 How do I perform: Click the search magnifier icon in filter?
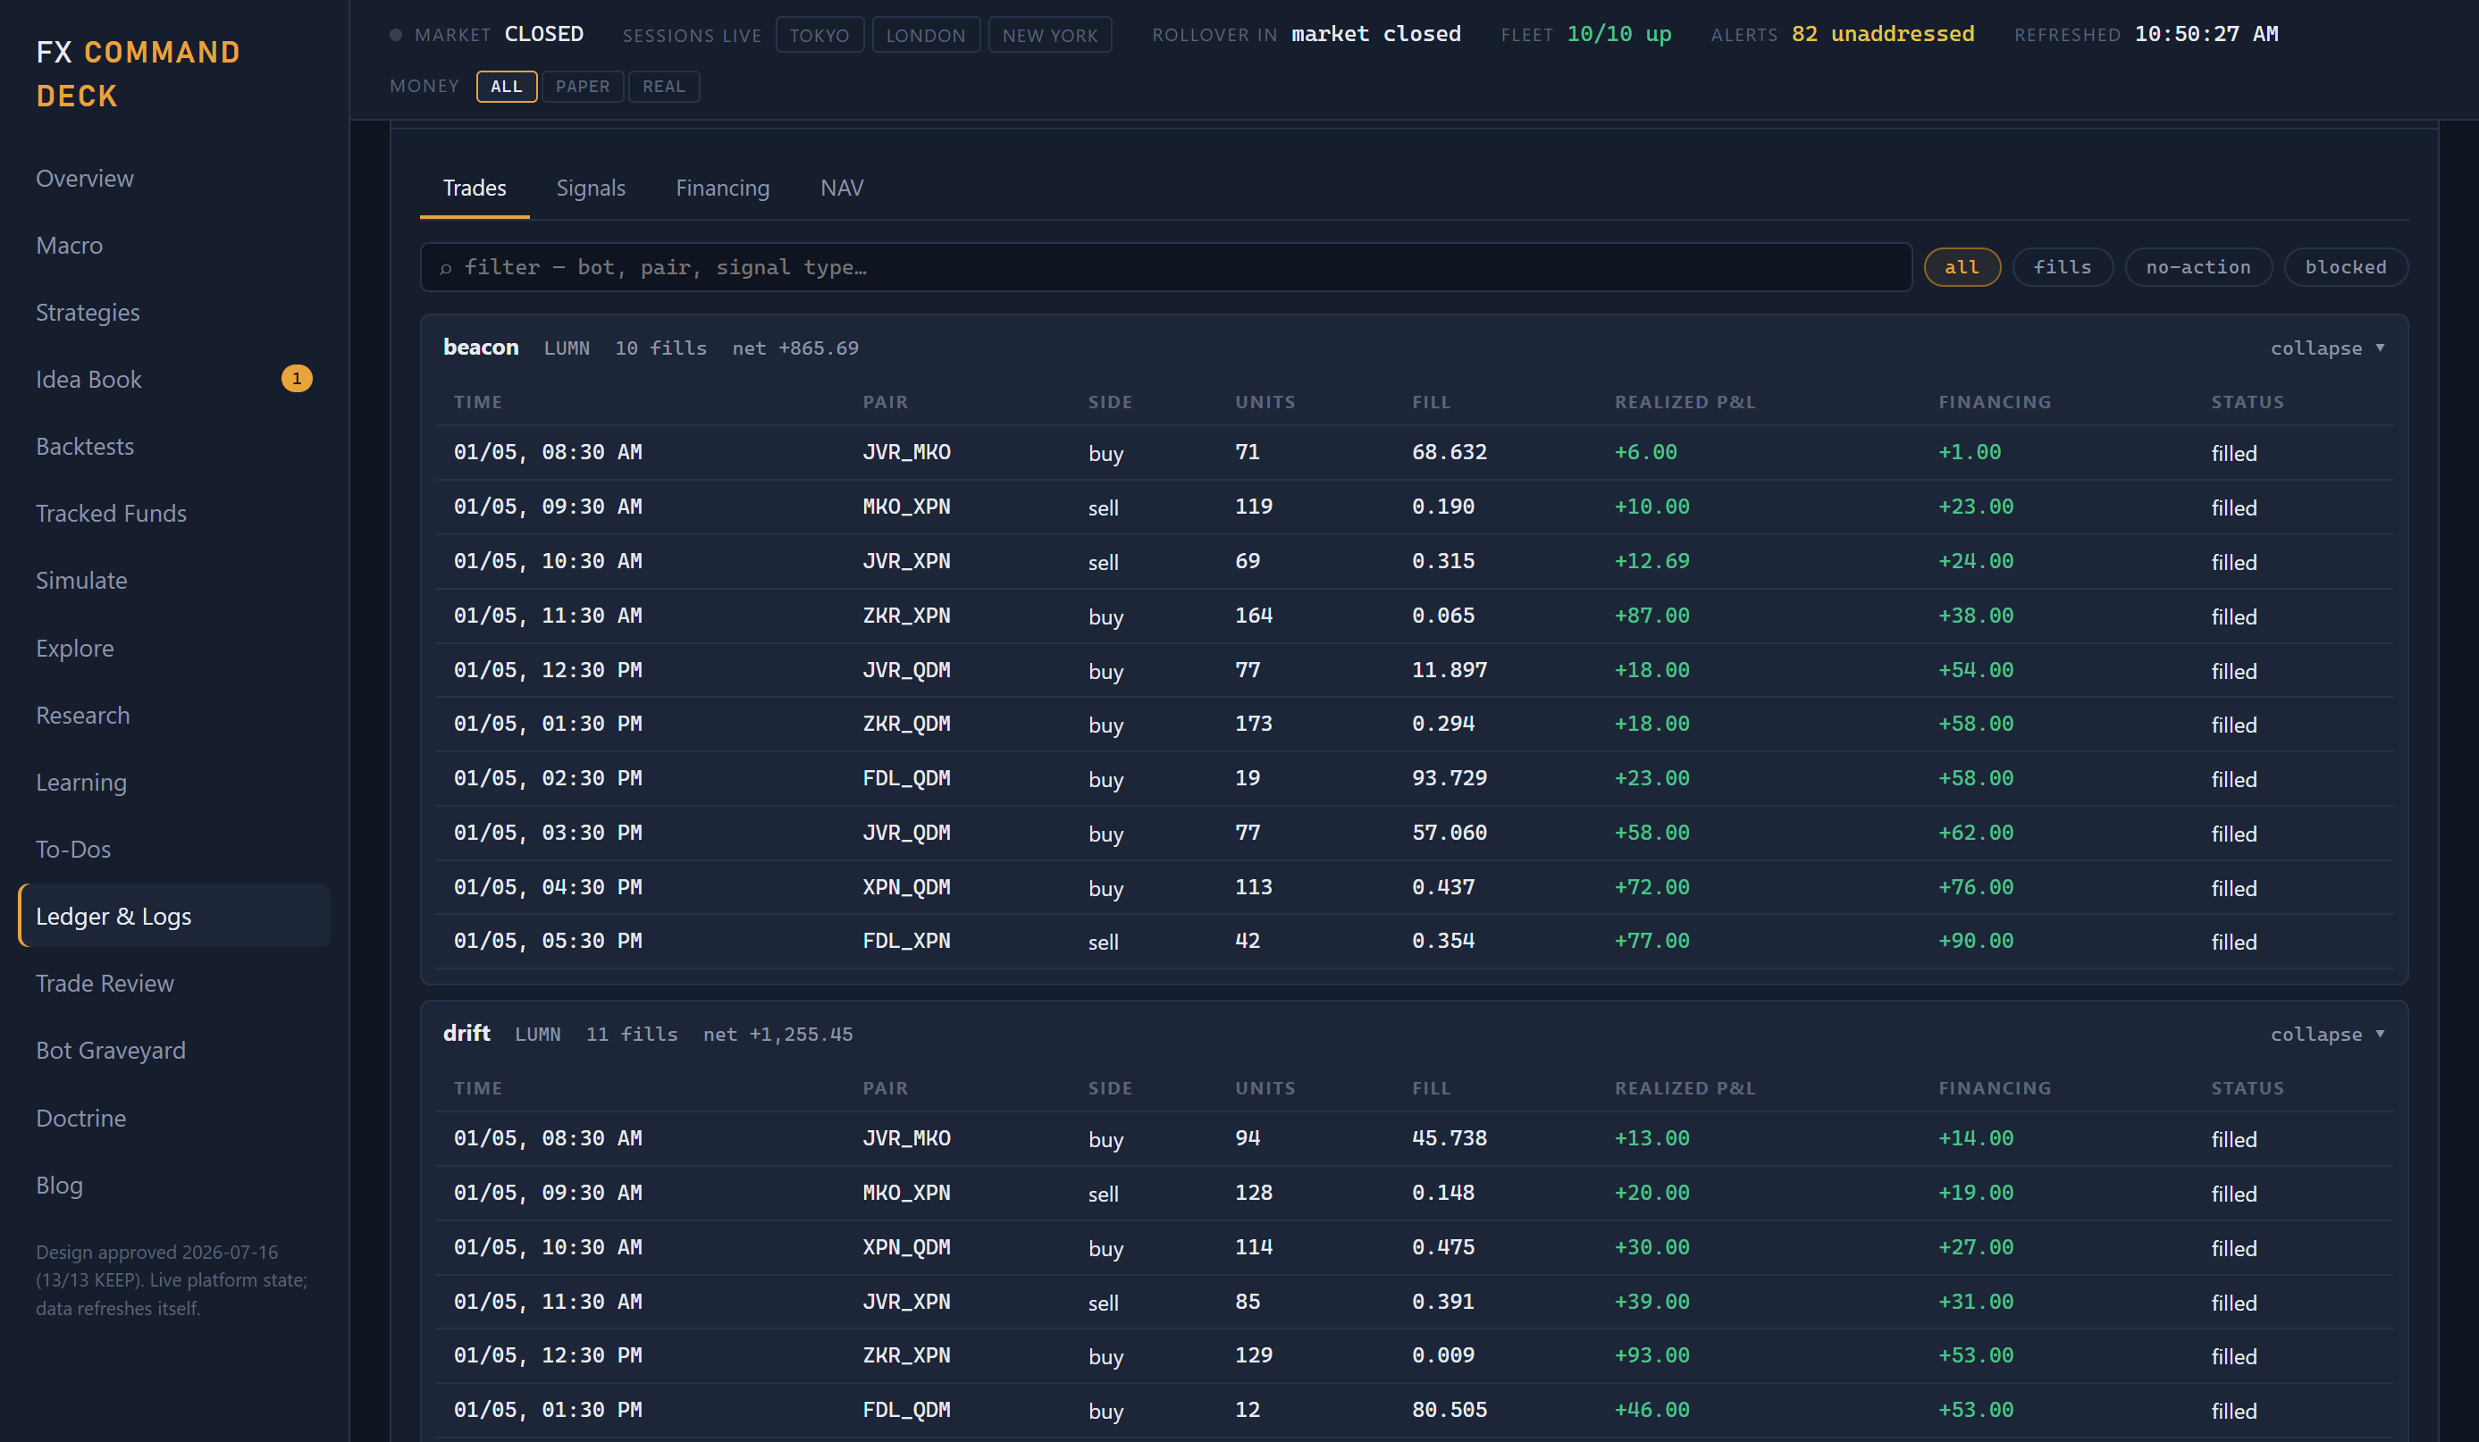click(446, 267)
